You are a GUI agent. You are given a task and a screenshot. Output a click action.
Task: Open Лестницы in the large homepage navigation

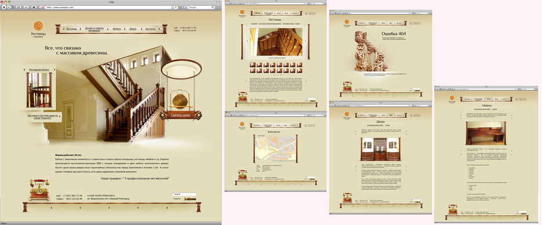[x=71, y=29]
